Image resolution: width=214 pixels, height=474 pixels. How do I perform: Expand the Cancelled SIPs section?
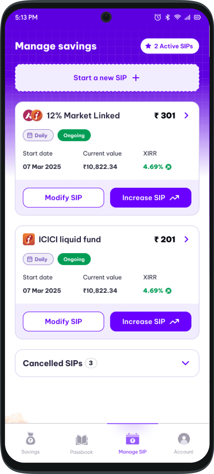[185, 363]
